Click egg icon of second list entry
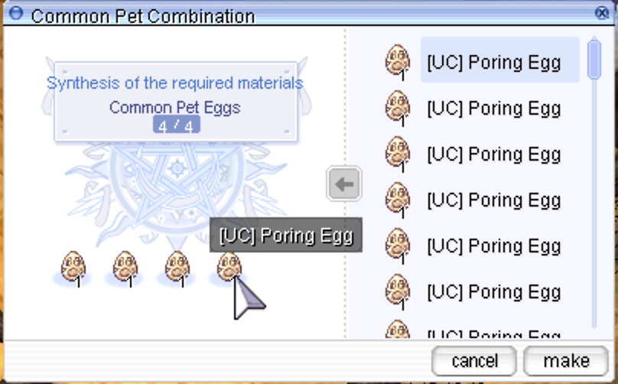This screenshot has height=384, width=618. coord(397,107)
